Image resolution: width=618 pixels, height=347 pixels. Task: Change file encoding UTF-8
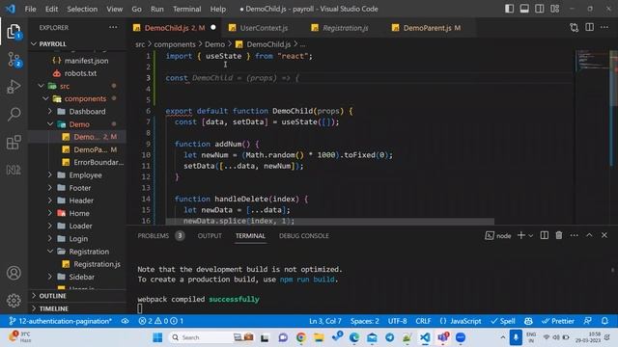[397, 321]
